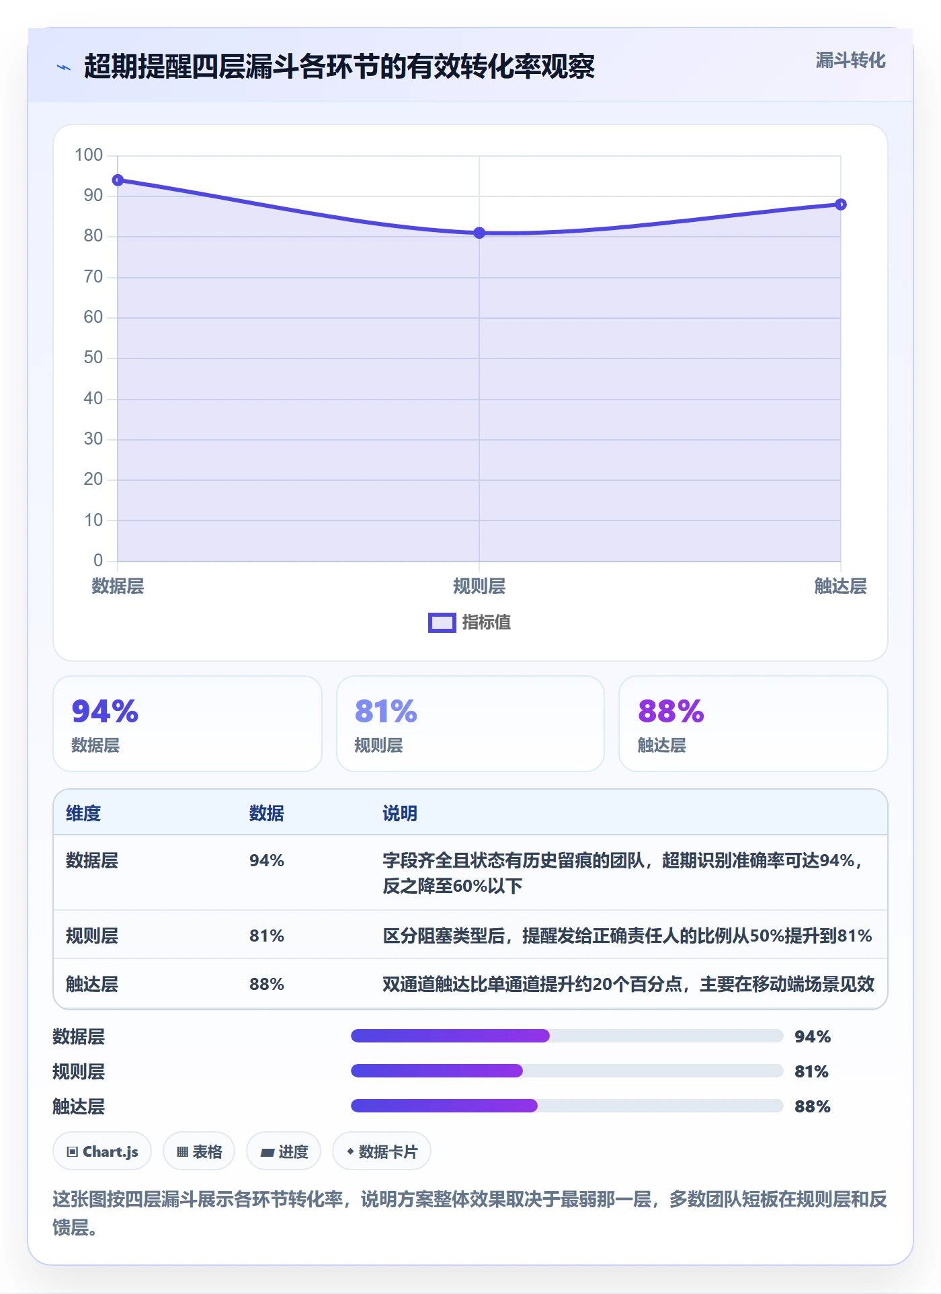Click the 触达层 progress bar

pyautogui.click(x=567, y=1106)
